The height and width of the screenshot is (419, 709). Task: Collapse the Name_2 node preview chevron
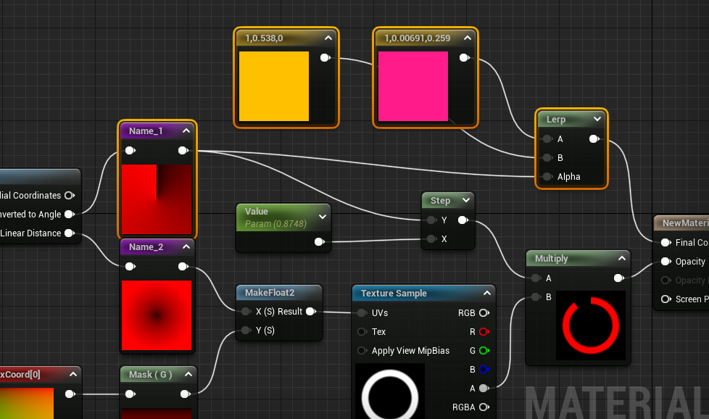(x=186, y=246)
